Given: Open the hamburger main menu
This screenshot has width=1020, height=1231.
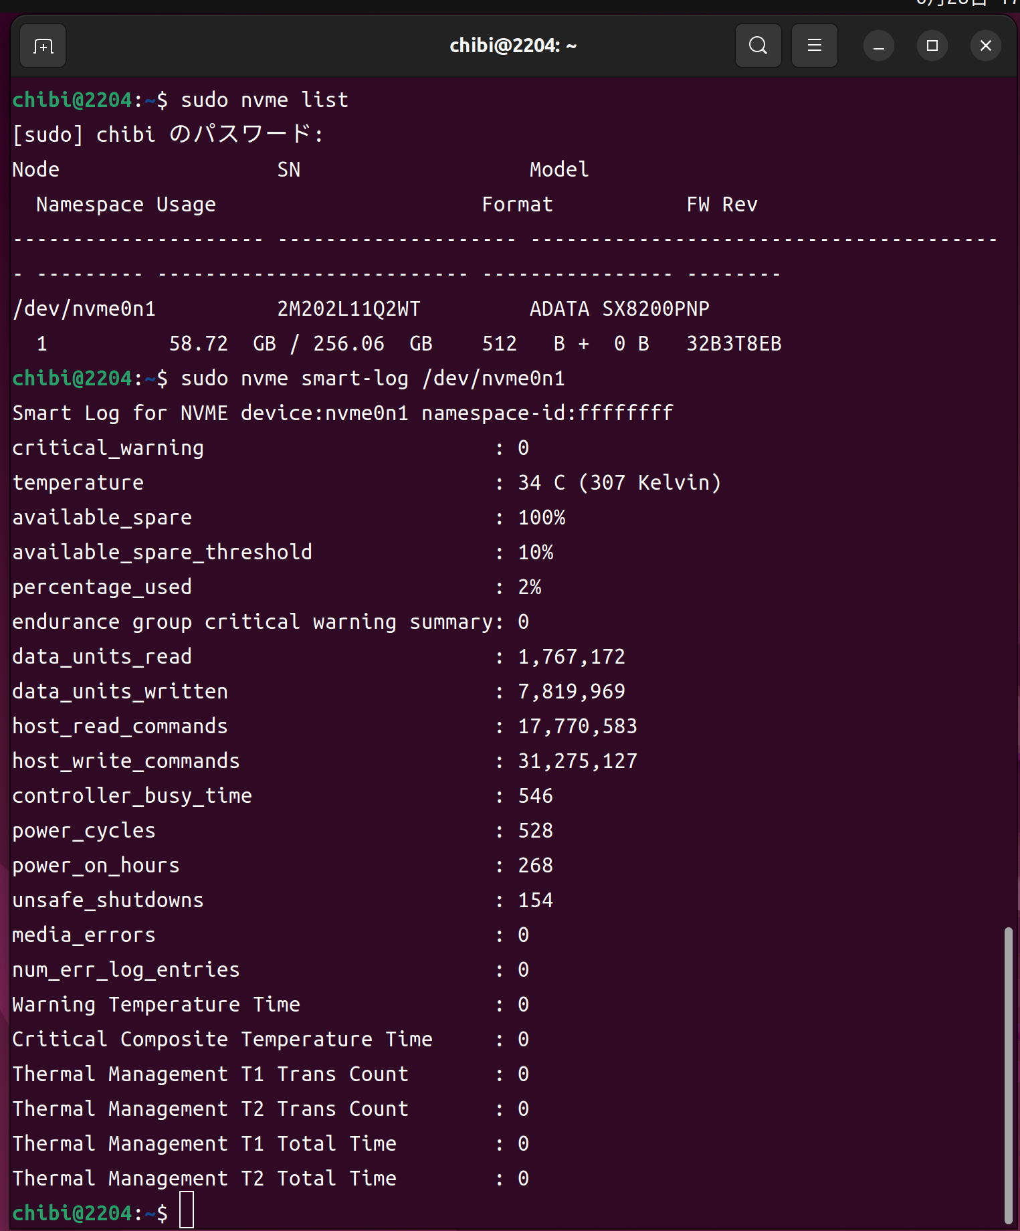Looking at the screenshot, I should (814, 46).
